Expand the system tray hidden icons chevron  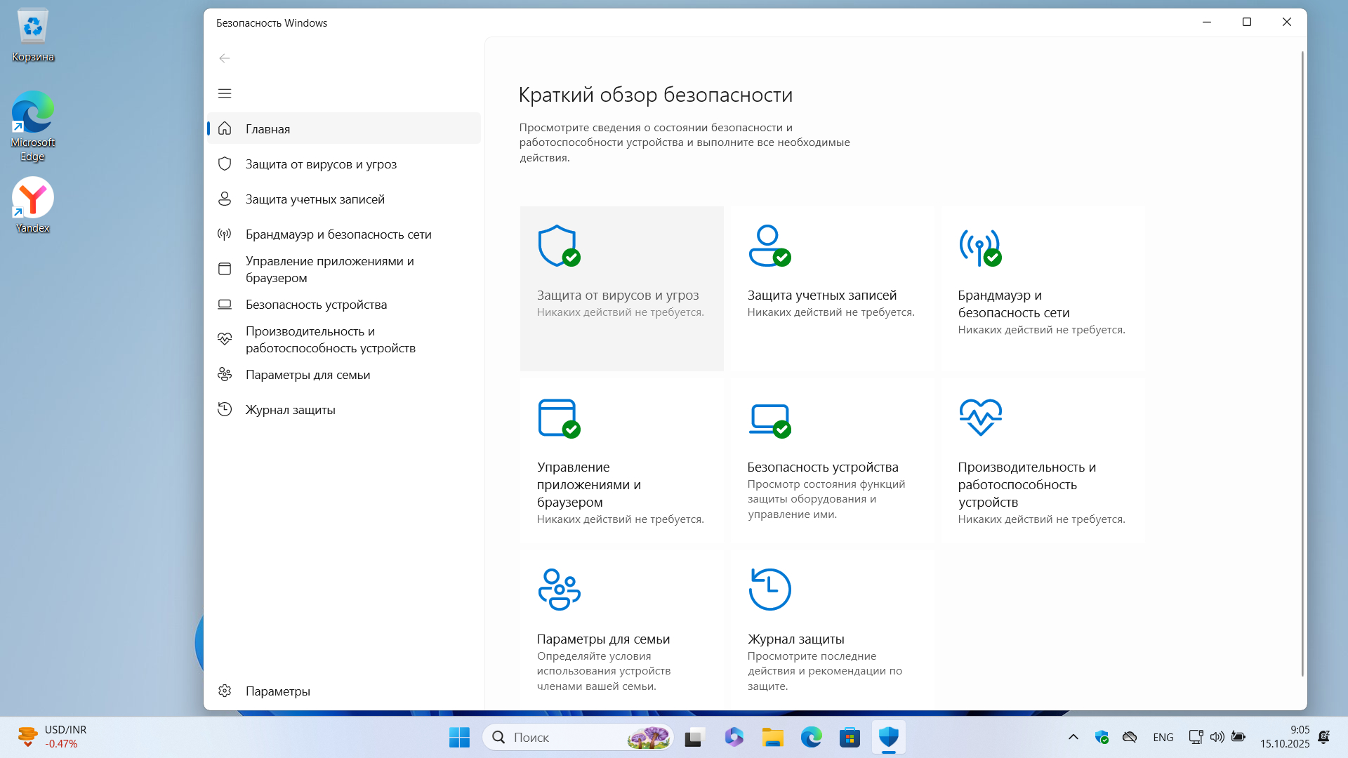pos(1073,737)
